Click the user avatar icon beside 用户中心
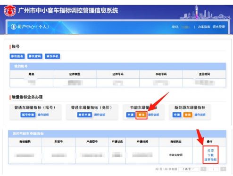The width and height of the screenshot is (233, 176). [x=14, y=27]
